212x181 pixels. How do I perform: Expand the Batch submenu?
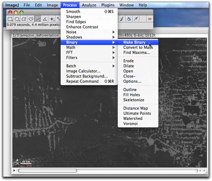tap(89, 66)
